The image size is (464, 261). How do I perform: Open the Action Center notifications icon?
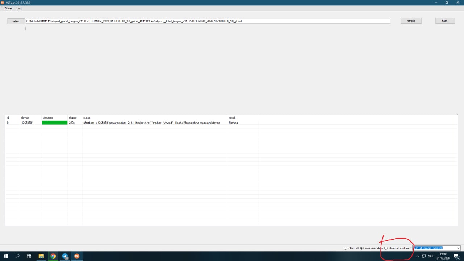[457, 256]
